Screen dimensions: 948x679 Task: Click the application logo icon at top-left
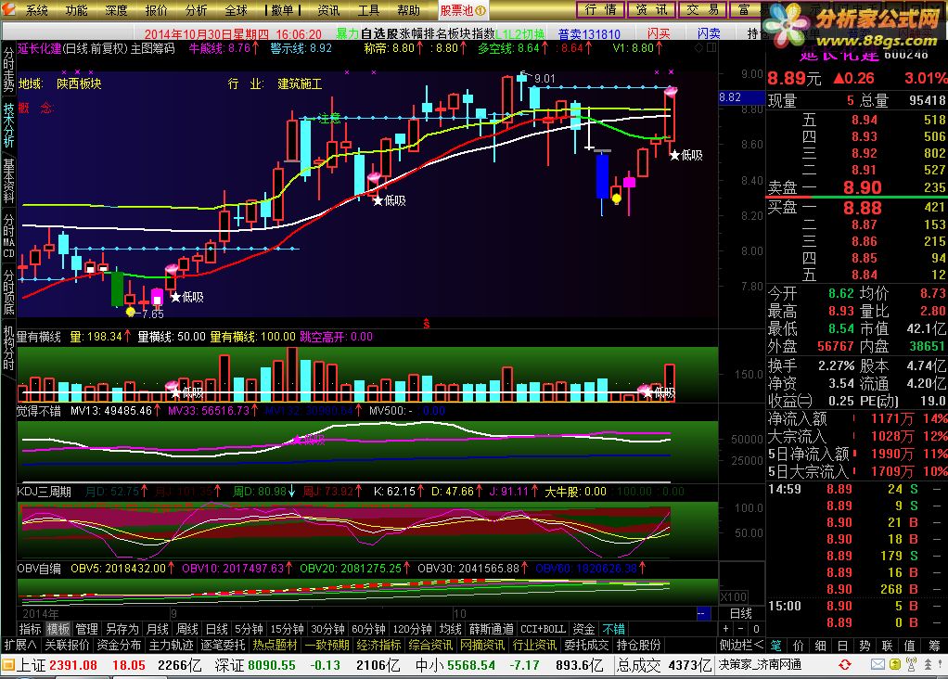point(8,9)
